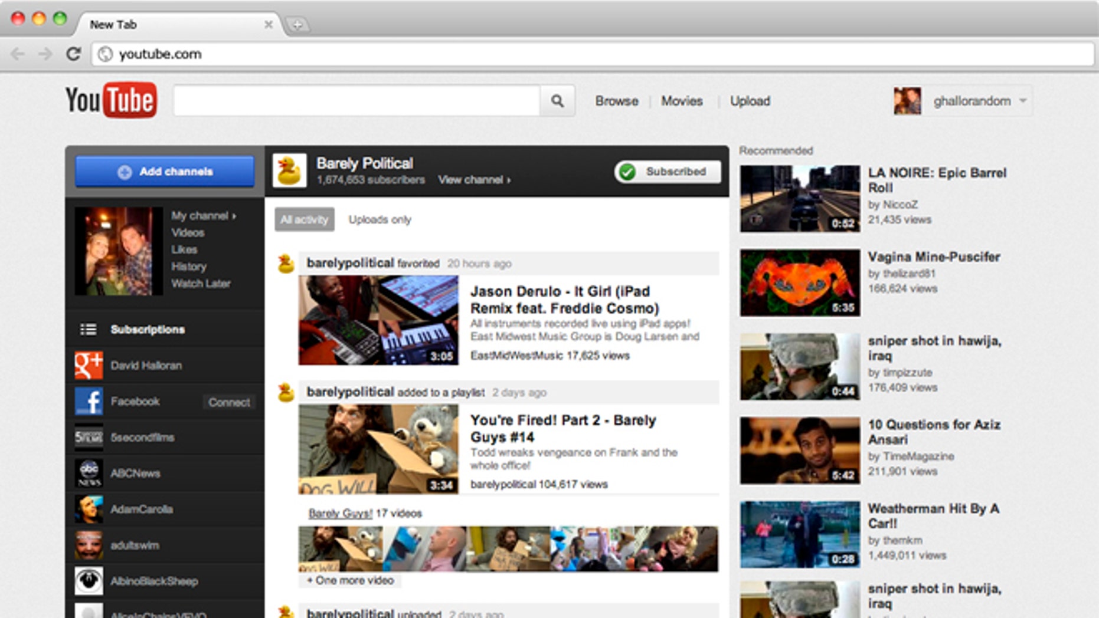1099x618 pixels.
Task: Open Jason Derulo - It Girl video title
Action: [564, 300]
